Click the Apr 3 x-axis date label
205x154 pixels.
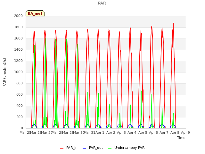pyautogui.click(x=121, y=133)
